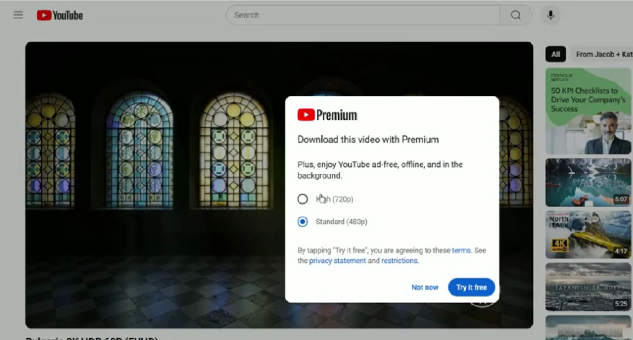Open the hamburger guide menu
Image resolution: width=633 pixels, height=340 pixels.
[18, 15]
